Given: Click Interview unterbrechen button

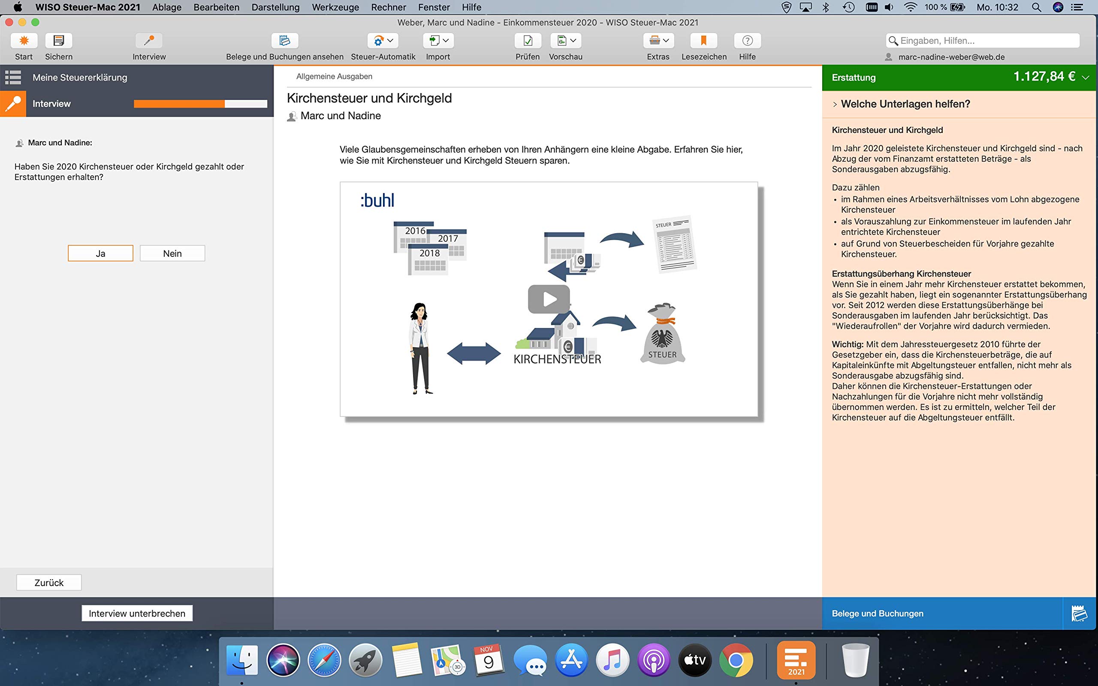Looking at the screenshot, I should pyautogui.click(x=137, y=614).
